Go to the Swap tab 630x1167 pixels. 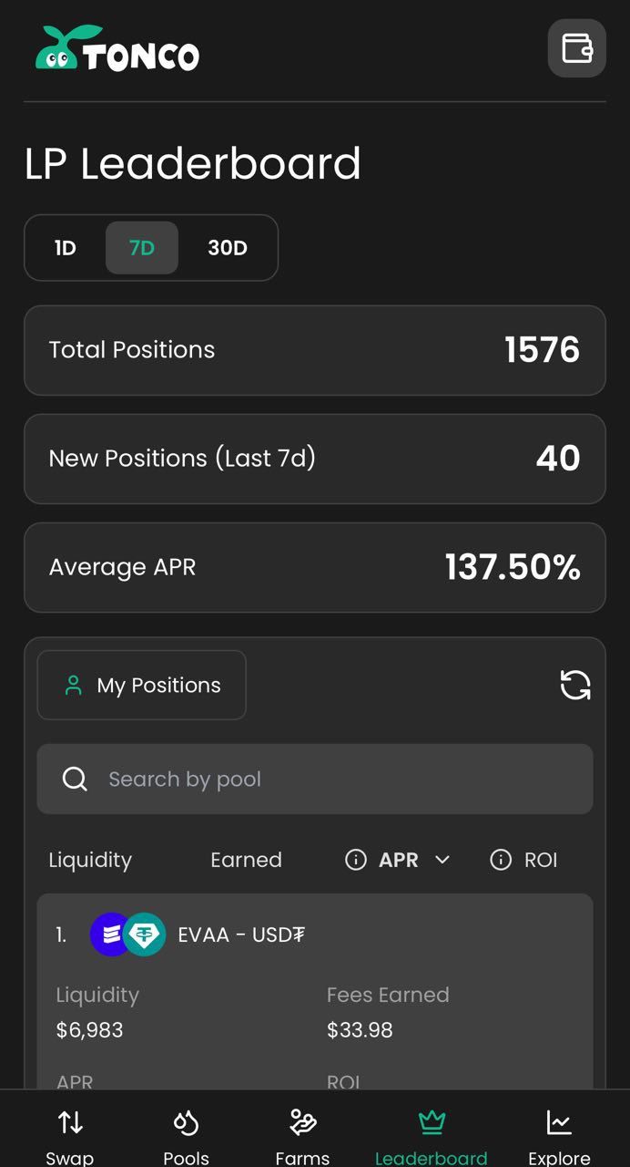click(x=70, y=1135)
